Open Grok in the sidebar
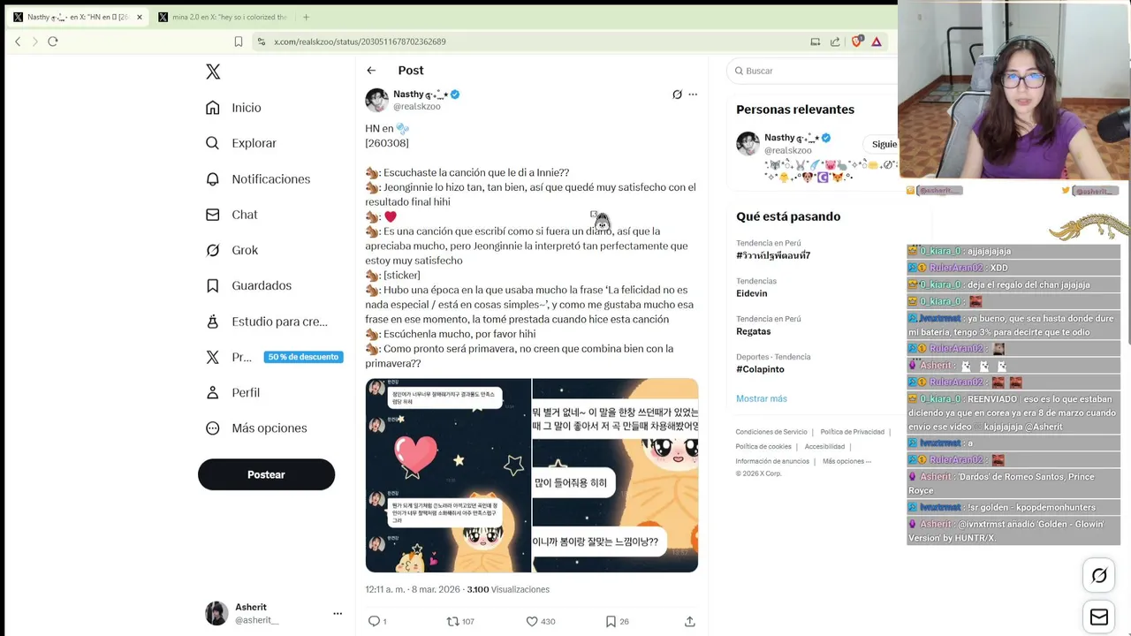1131x636 pixels. point(232,250)
